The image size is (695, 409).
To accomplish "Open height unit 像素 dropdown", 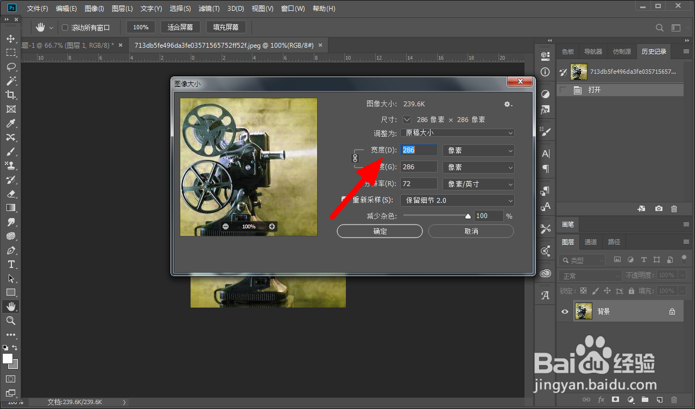I will pyautogui.click(x=478, y=167).
